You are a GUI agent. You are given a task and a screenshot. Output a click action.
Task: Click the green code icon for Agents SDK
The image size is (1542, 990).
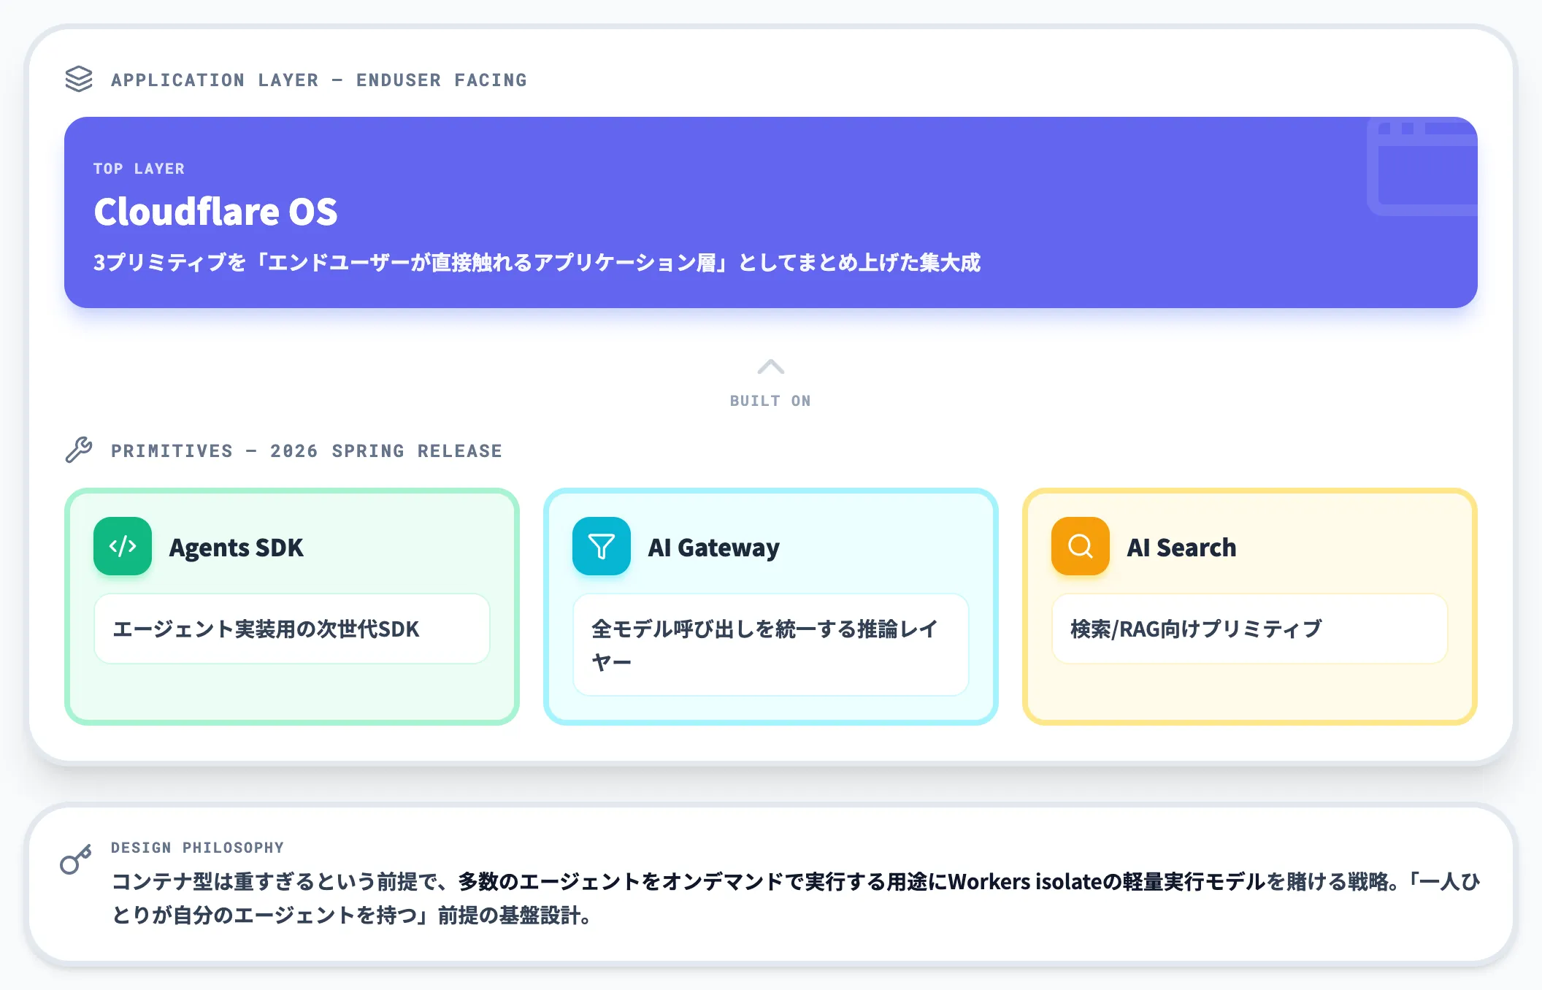pos(123,546)
